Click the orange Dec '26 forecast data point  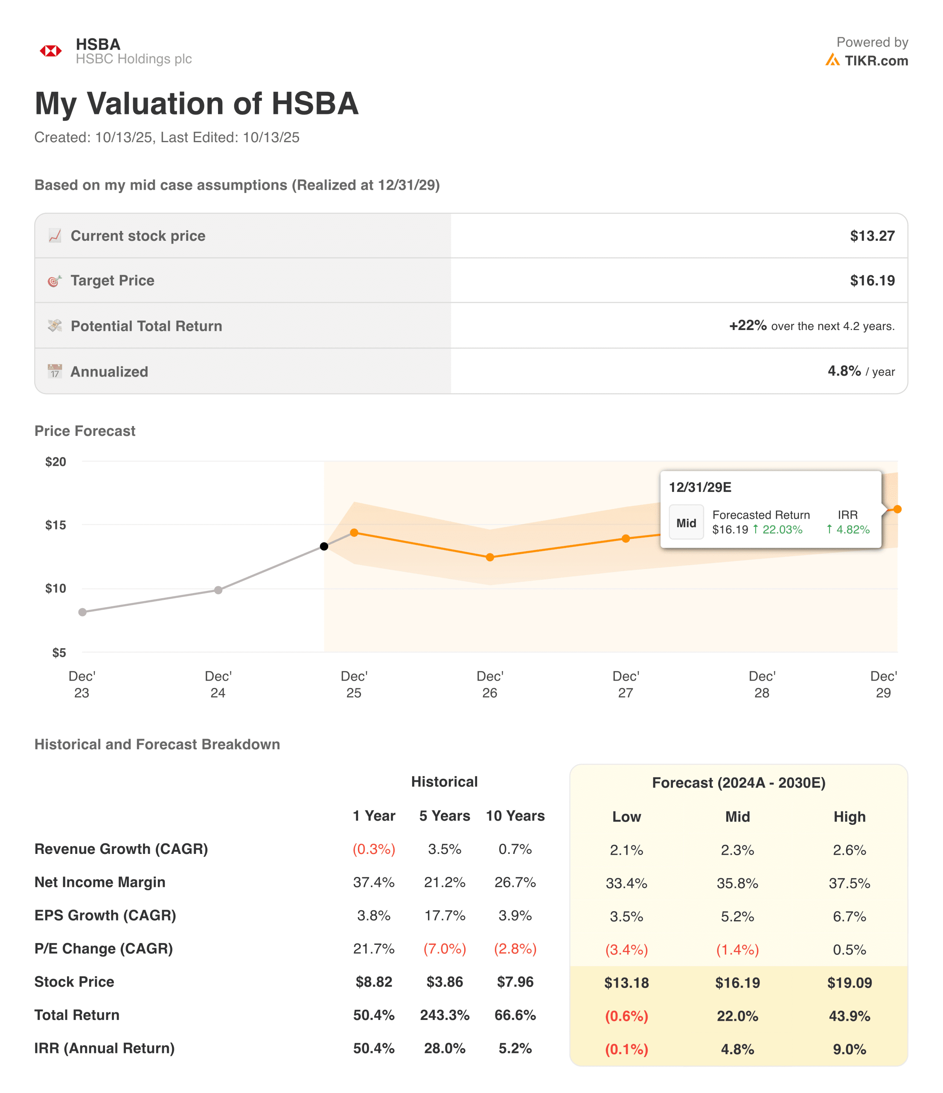(490, 557)
